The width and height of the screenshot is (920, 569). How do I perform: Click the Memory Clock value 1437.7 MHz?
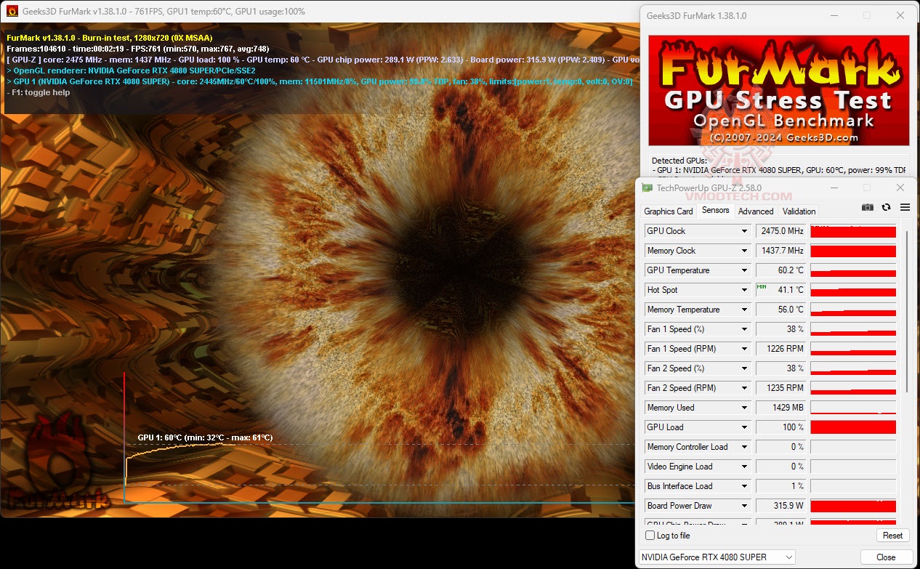click(x=780, y=251)
